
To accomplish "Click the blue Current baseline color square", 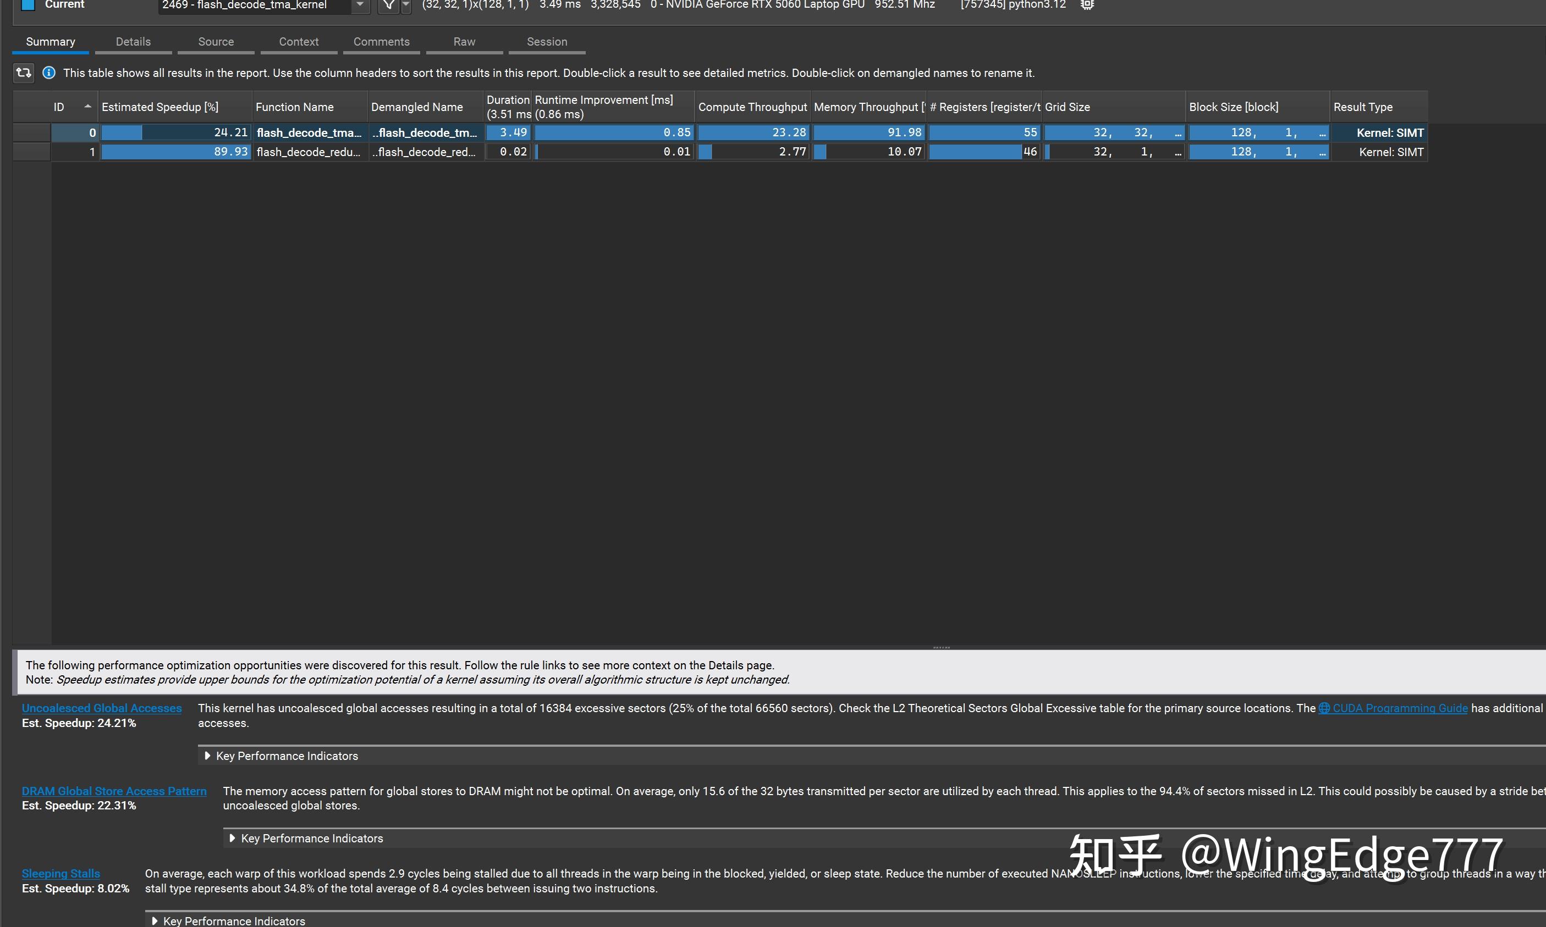I will pyautogui.click(x=28, y=5).
